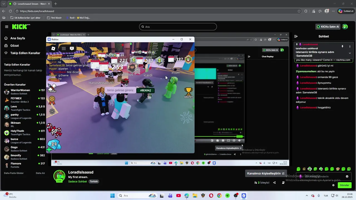The image size is (356, 200).
Task: Insert the angry brown box emote
Action: pyautogui.click(x=304, y=169)
